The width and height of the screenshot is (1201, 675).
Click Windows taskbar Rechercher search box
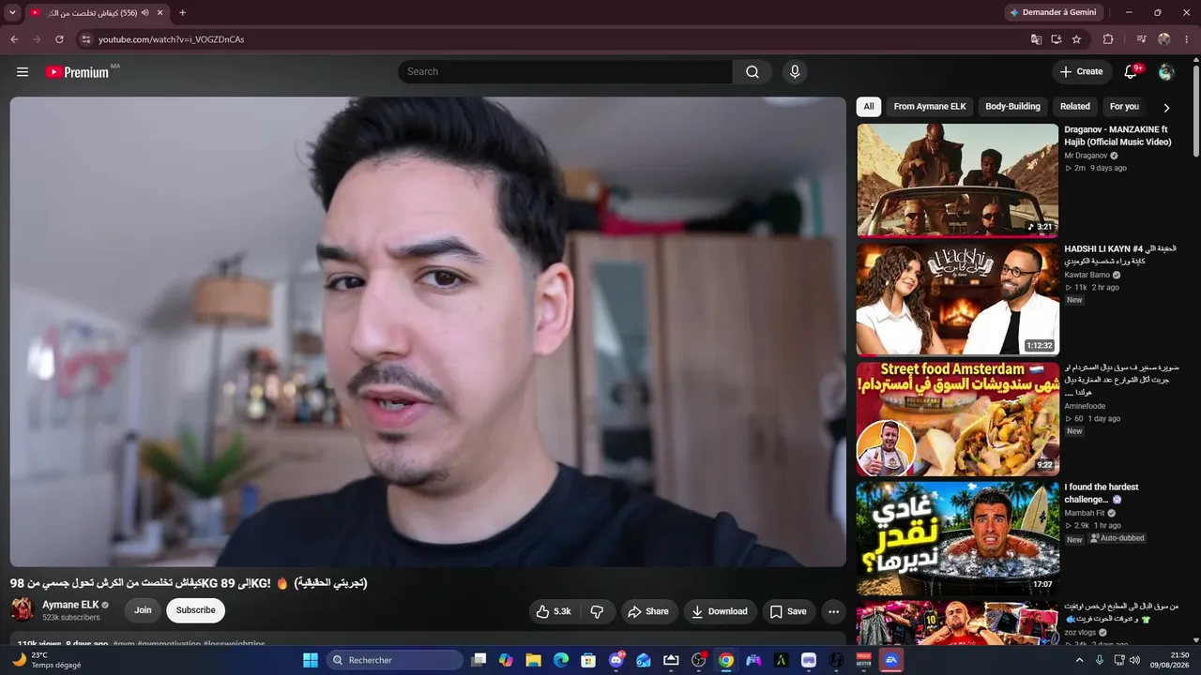pyautogui.click(x=394, y=660)
